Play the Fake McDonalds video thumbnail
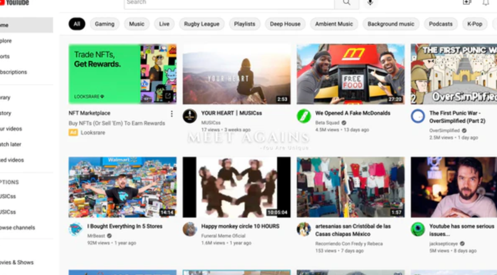Image resolution: width=497 pixels, height=275 pixels. [x=351, y=74]
